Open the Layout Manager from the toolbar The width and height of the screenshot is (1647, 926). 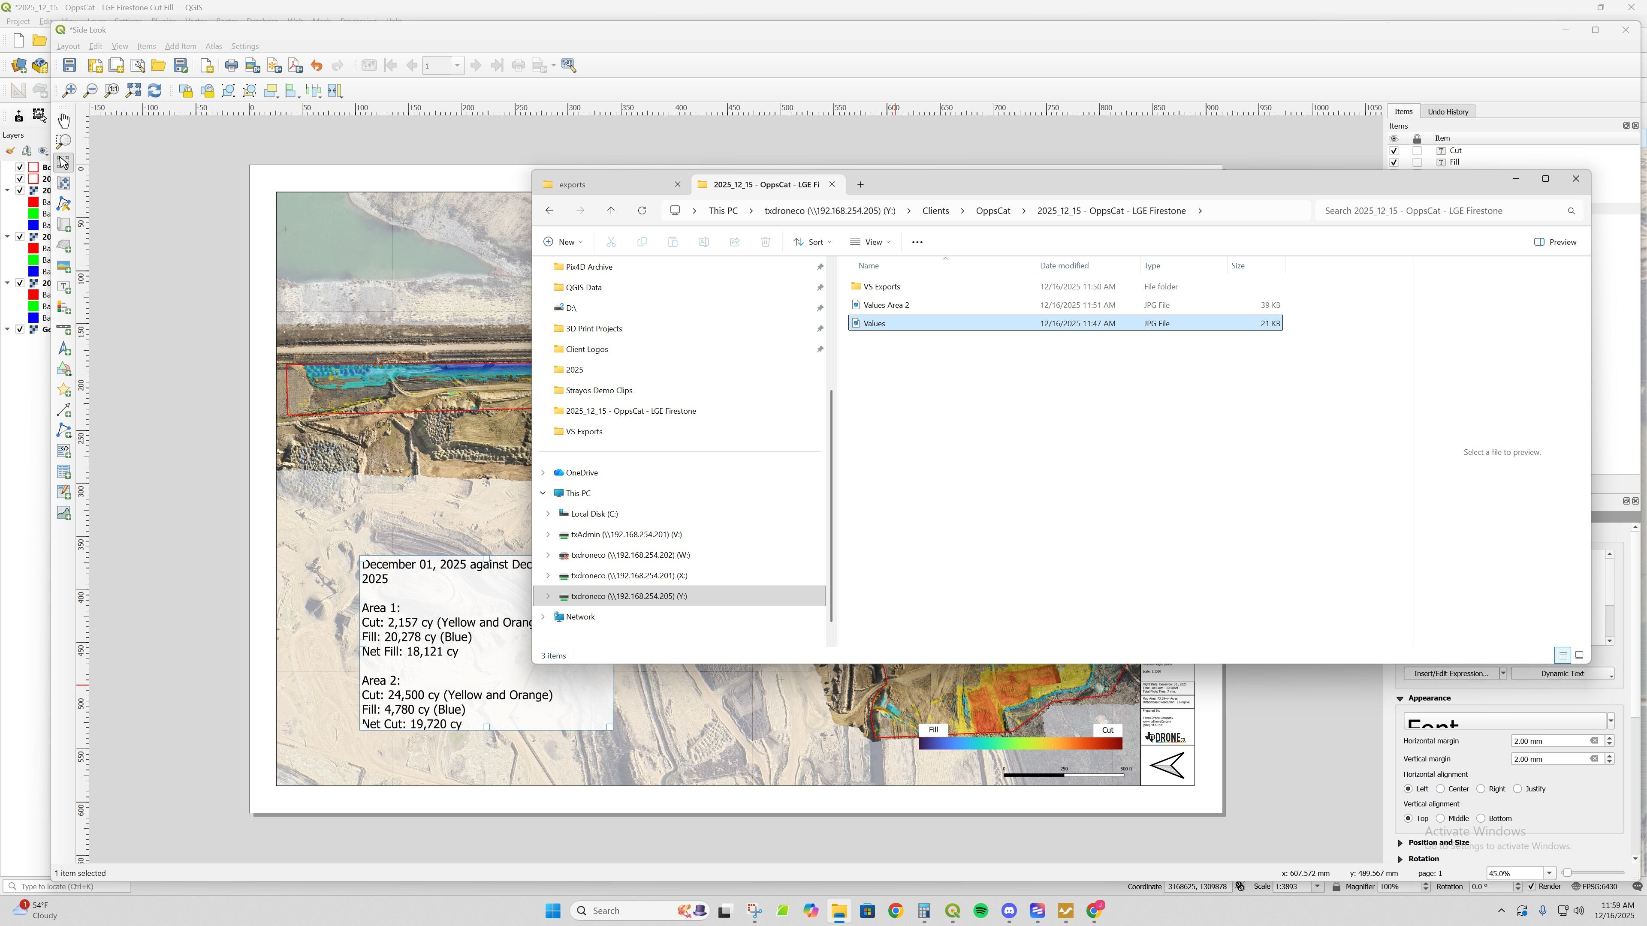(x=137, y=65)
